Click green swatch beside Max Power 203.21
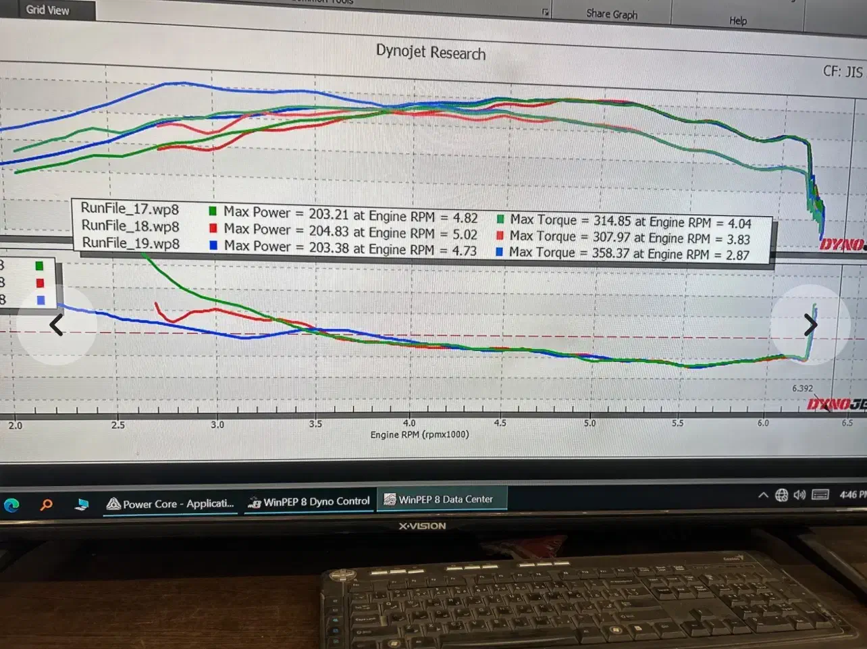The width and height of the screenshot is (867, 649). 213,212
